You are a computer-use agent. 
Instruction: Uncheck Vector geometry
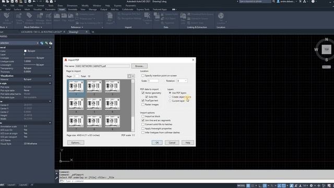(x=143, y=93)
